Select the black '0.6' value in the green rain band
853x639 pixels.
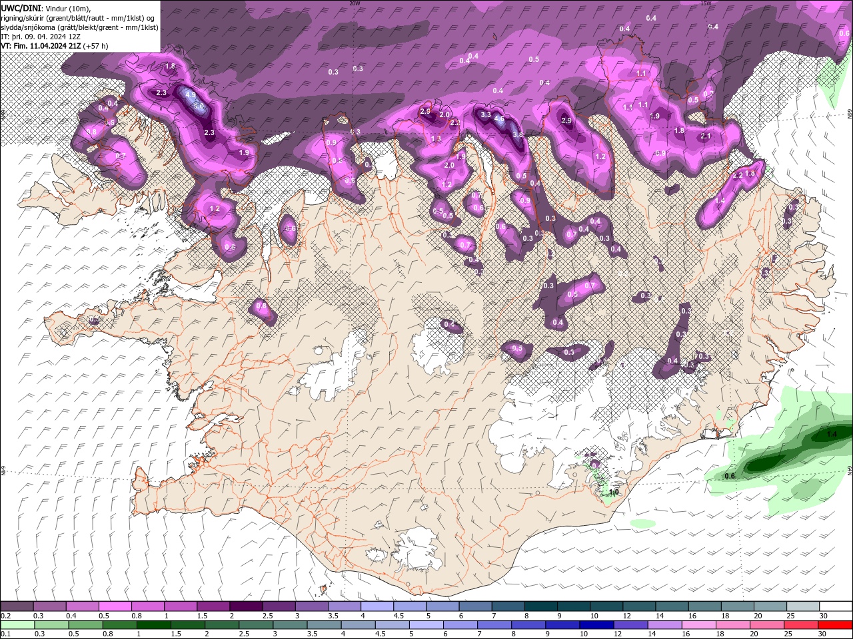(730, 476)
